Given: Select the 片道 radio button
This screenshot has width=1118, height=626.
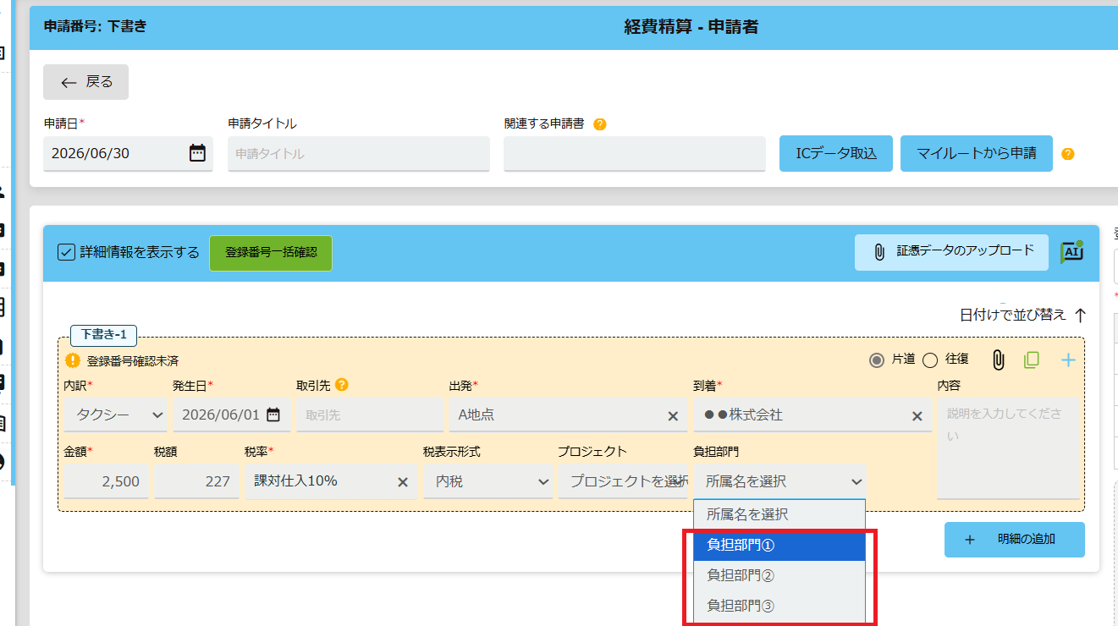Looking at the screenshot, I should [877, 360].
